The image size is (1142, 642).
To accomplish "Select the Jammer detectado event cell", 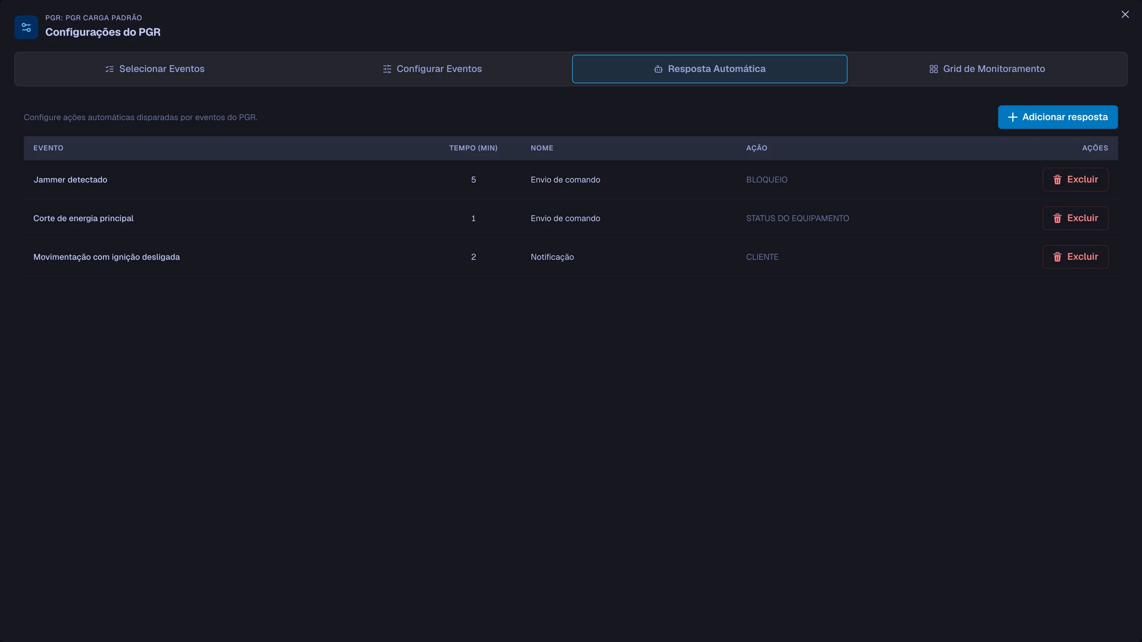I will (70, 180).
